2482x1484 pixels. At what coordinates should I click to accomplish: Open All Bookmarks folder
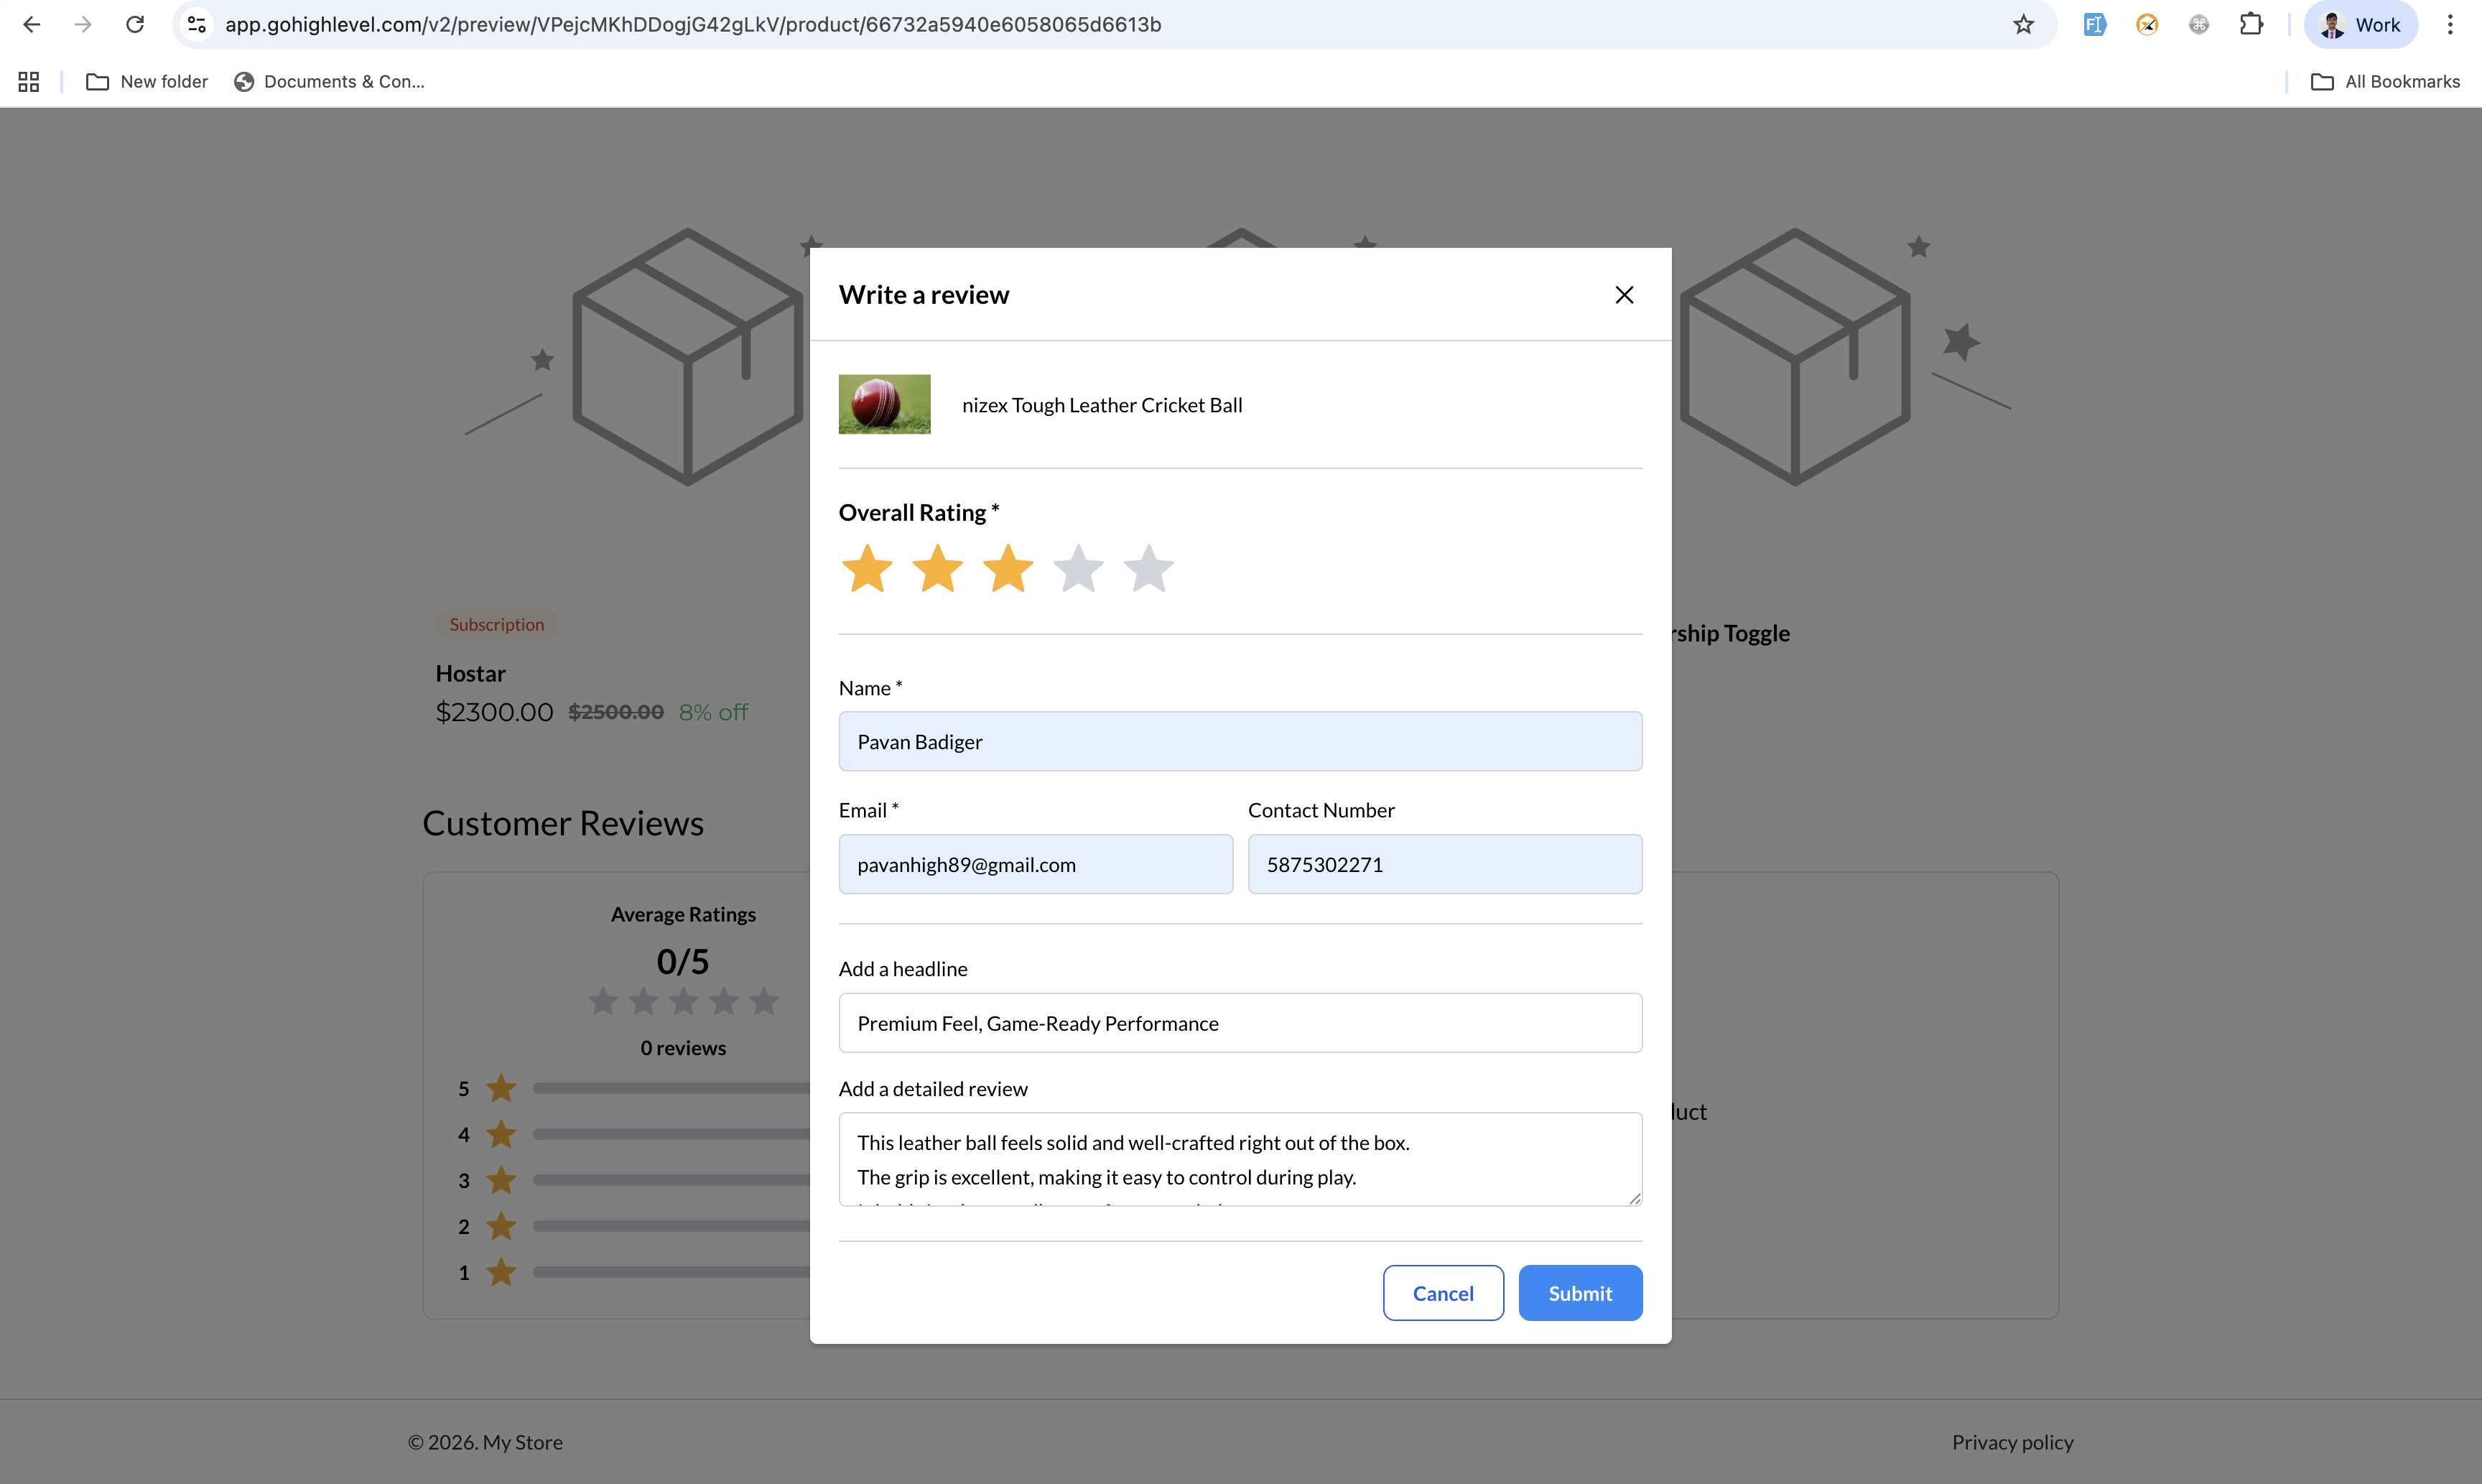[2385, 82]
